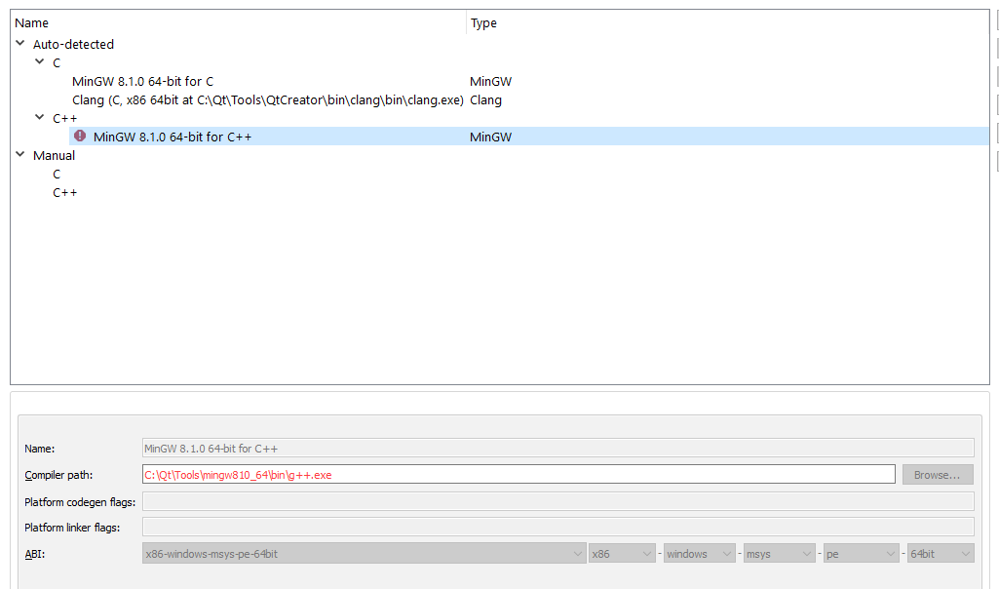The image size is (999, 589).
Task: Collapse the C++ subgroup under Auto-detected
Action: [40, 118]
